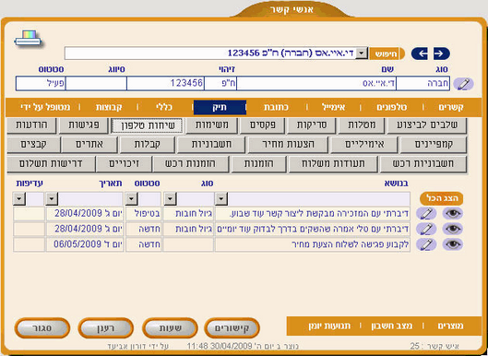
Task: Select the תיק tab
Action: tap(220, 107)
